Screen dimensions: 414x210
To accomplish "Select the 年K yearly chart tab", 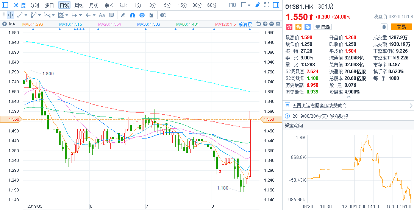I will [123, 5].
